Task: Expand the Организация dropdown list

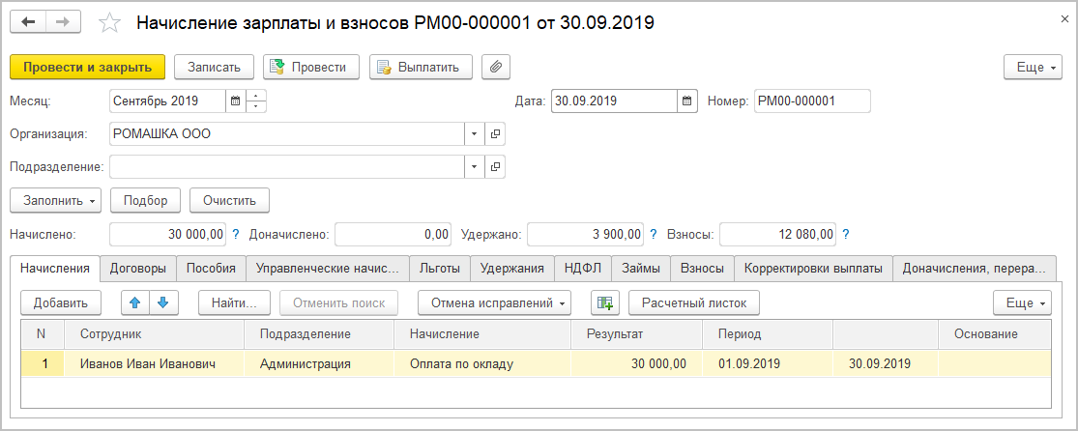Action: (475, 134)
